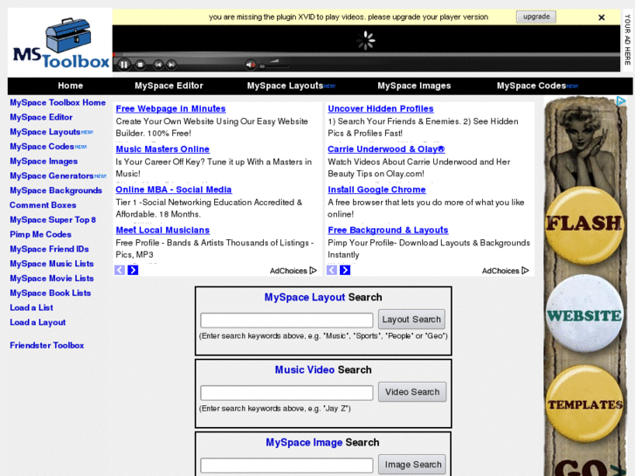Click previous arrow in left ad block
This screenshot has height=476, width=635.
click(120, 270)
